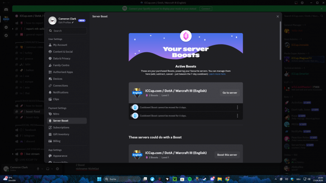The image size is (326, 183).
Task: Open the headphones options dropdown arrow
Action: click(x=52, y=169)
